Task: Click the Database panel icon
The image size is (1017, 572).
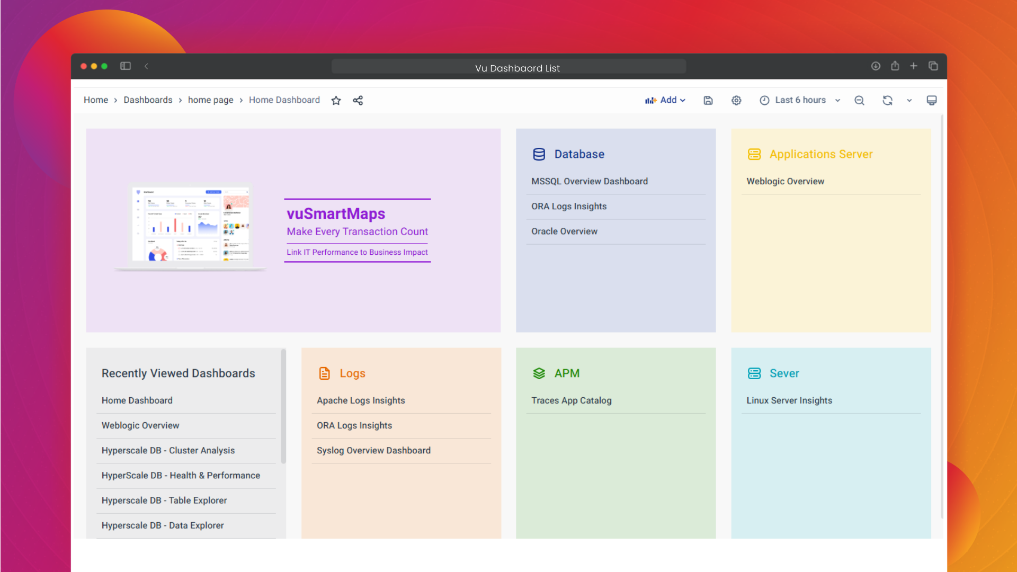Action: pos(539,154)
